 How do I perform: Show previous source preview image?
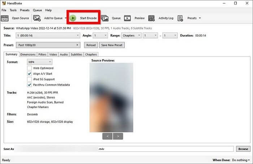107,136
